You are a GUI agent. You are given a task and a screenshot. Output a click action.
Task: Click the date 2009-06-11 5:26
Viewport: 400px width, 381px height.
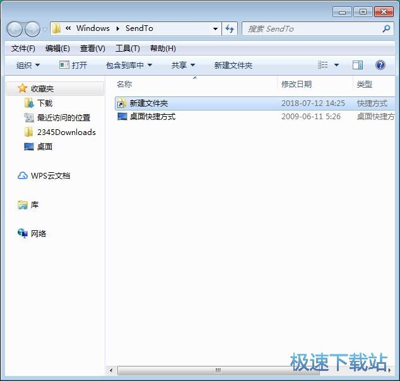(311, 117)
